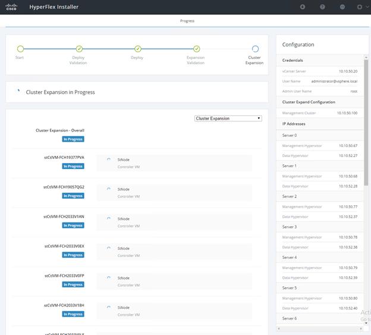Click the Server 2 section header

(320, 196)
